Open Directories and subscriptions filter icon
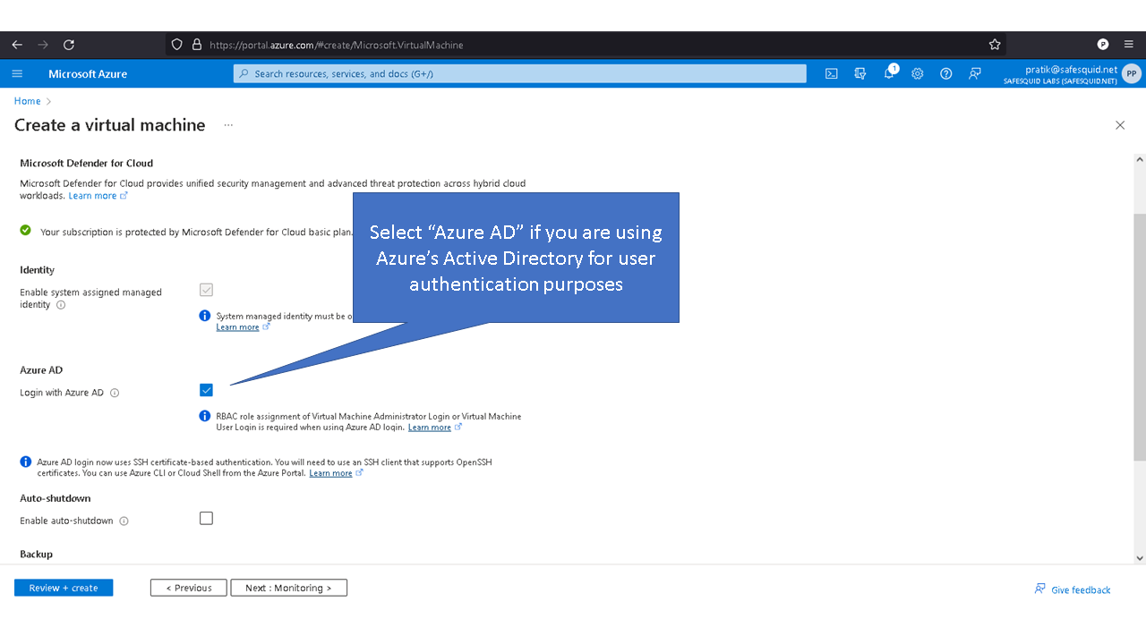Screen dimensions: 1146x644 click(860, 73)
